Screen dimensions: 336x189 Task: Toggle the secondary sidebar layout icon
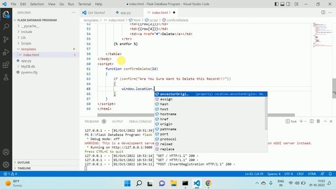pos(288,4)
